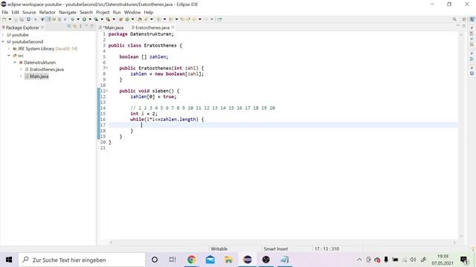Click the Writable status bar field
This screenshot has height=267, width=476.
tap(219, 249)
